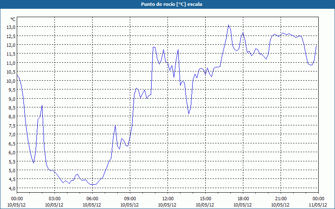Click the 7,0 y-axis label
The image size is (335, 209).
pos(13,134)
